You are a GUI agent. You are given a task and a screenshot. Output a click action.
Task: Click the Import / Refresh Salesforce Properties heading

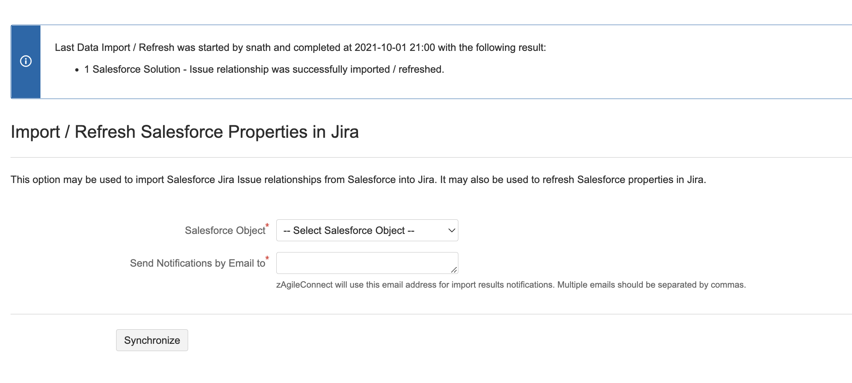tap(184, 132)
